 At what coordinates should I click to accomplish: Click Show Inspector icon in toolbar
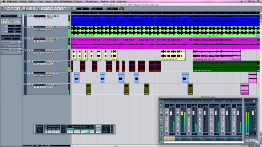coord(5,9)
